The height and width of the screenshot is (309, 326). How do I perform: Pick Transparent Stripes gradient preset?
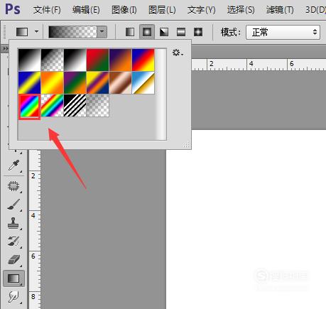75,106
